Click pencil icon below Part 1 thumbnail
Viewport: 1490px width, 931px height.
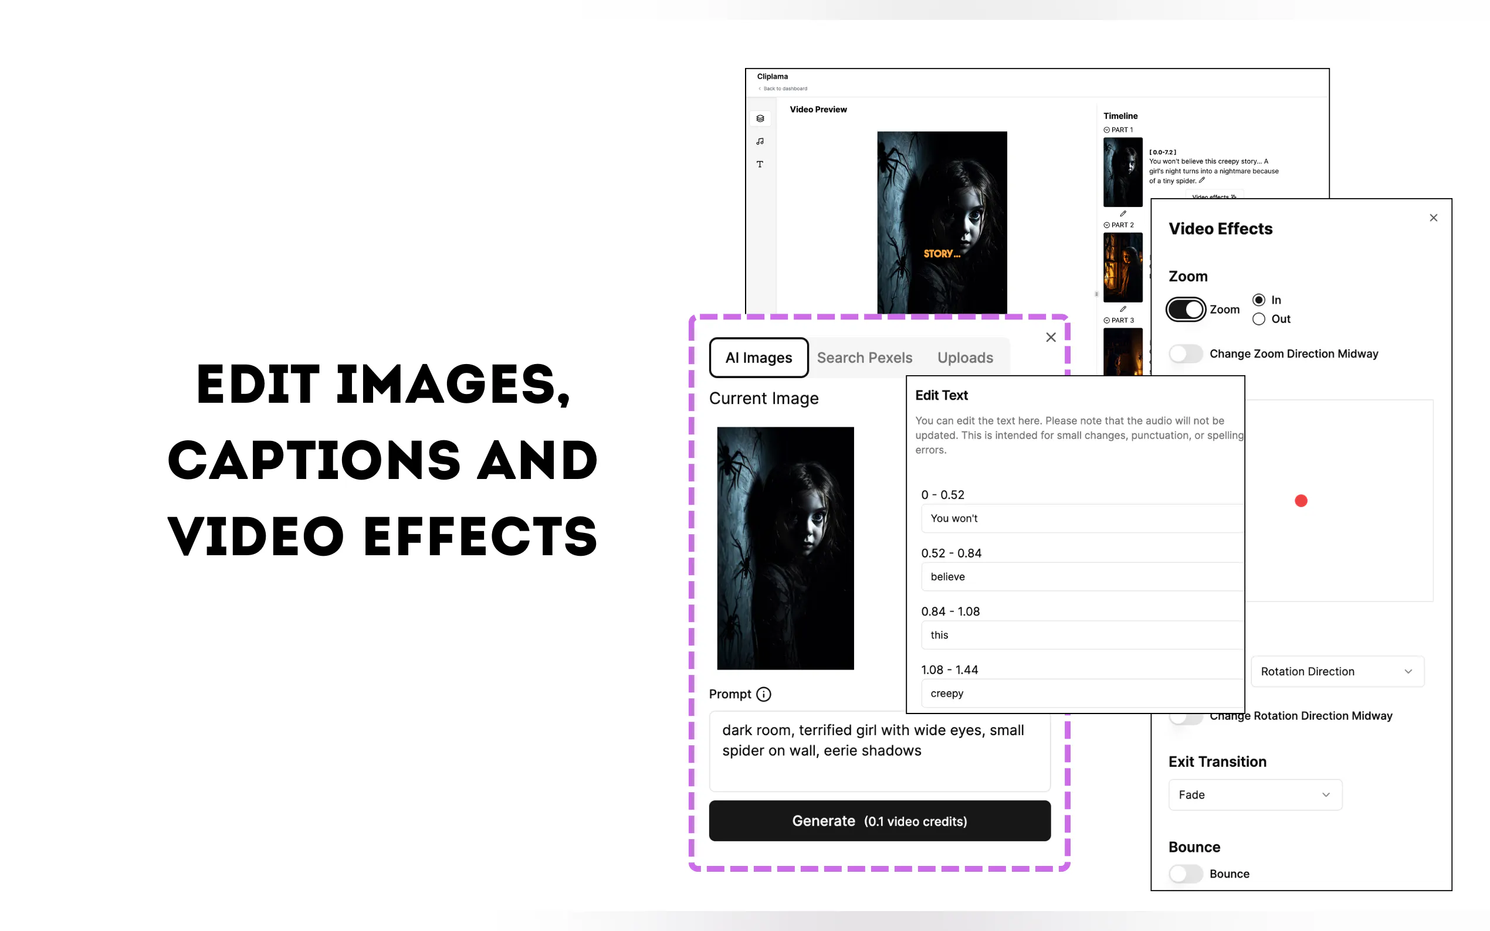coord(1123,213)
